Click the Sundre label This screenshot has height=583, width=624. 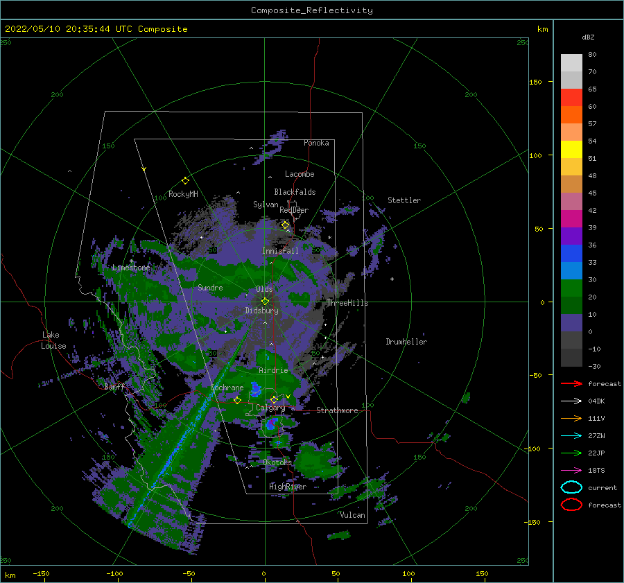pyautogui.click(x=210, y=287)
